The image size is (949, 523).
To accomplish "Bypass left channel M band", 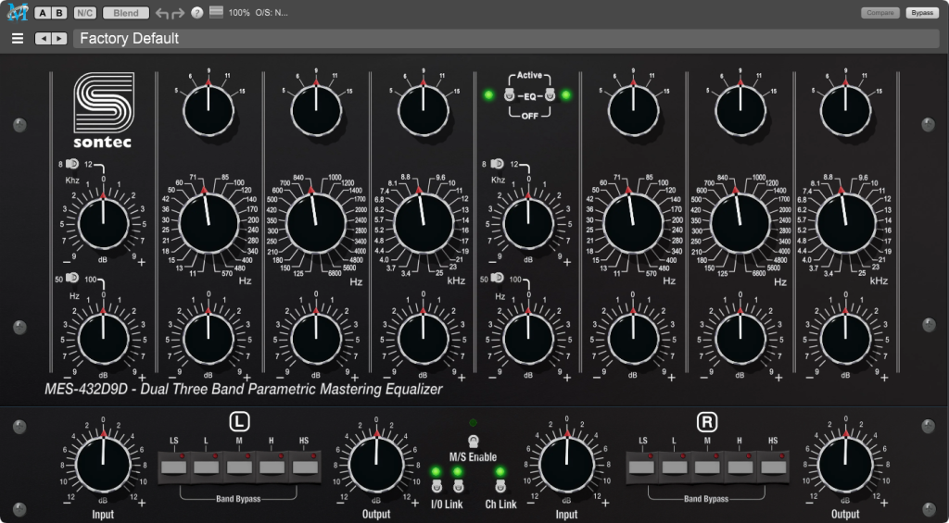I will click(x=240, y=467).
